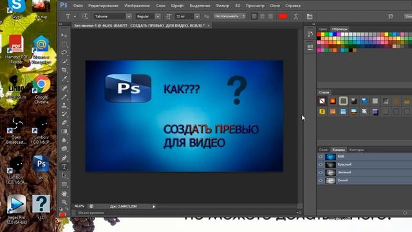Expand the collapsed panel dock arrows

(314, 24)
